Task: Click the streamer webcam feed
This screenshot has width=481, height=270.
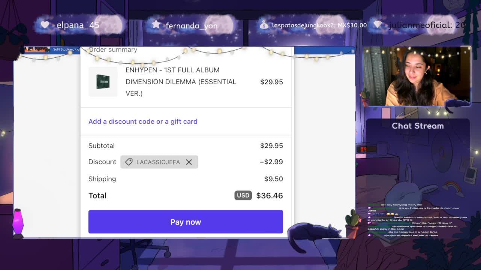Action: point(417,76)
